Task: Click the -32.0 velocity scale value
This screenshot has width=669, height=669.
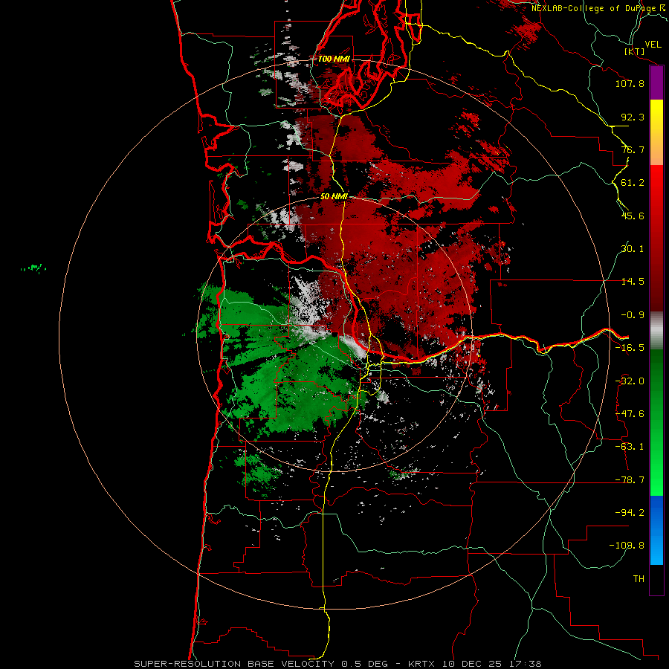Action: (x=630, y=381)
